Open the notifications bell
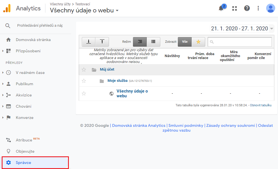Viewport: 278px width, 169px height. [x=221, y=8]
